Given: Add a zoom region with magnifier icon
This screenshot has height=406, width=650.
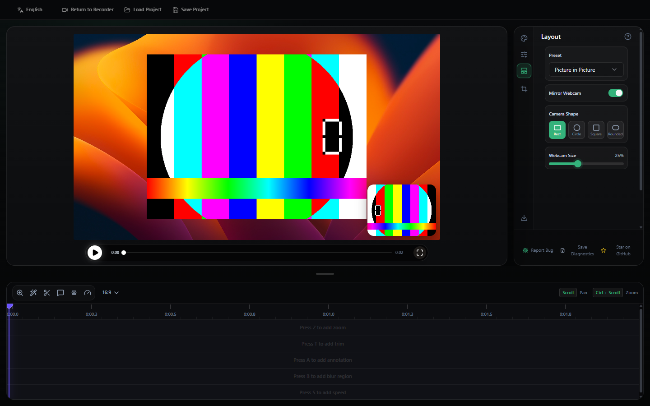Looking at the screenshot, I should (x=20, y=293).
